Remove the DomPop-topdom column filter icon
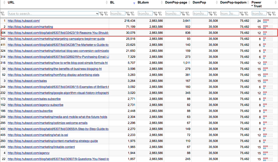278x162 pixels. click(x=246, y=14)
